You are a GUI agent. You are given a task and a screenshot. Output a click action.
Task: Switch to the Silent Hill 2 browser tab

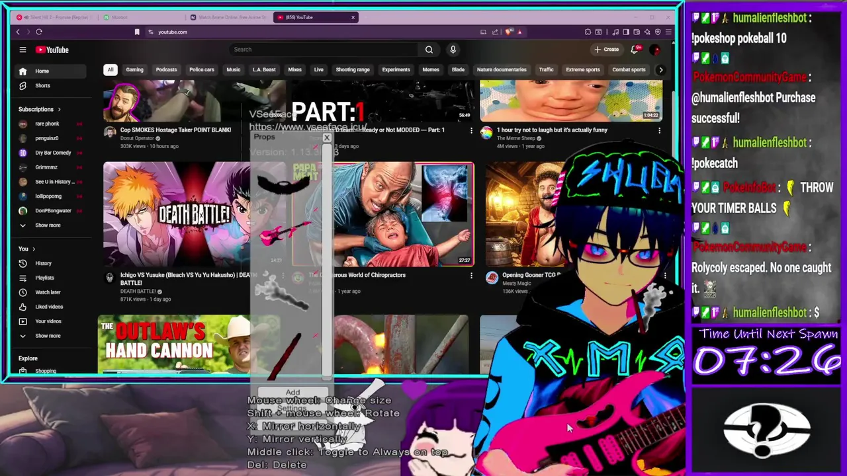(56, 17)
